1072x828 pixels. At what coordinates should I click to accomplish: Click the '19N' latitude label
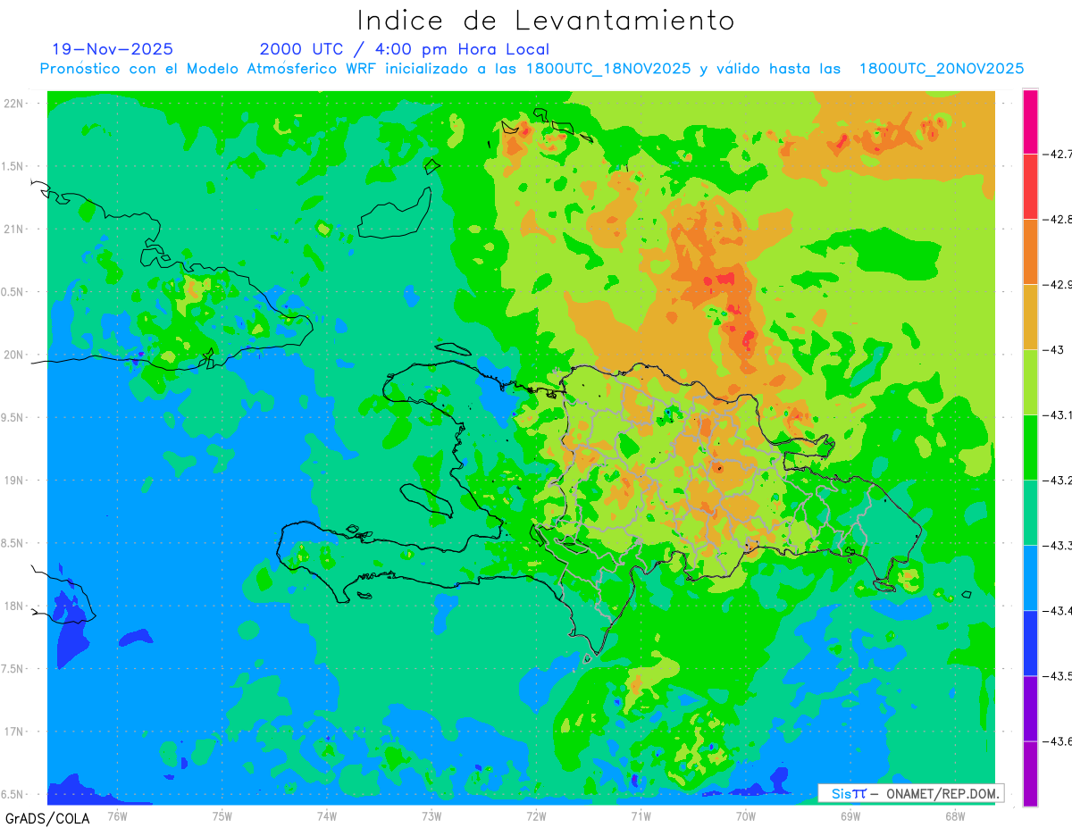click(x=14, y=480)
